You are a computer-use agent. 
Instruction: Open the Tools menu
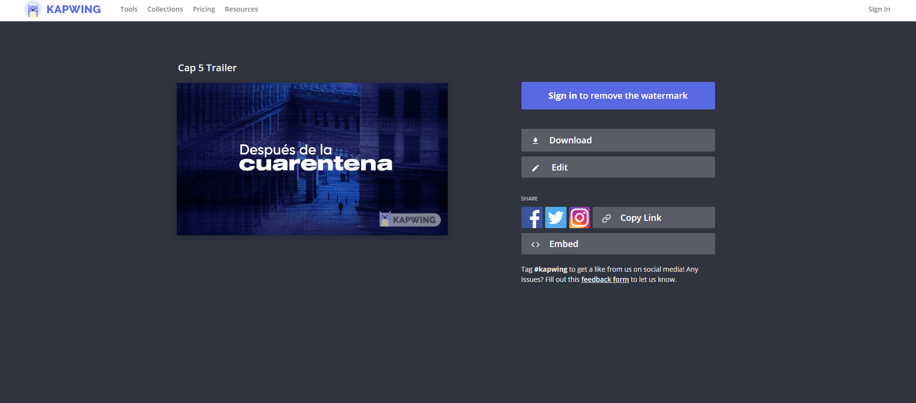pos(129,9)
